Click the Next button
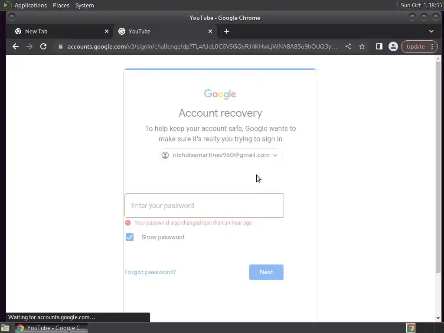Viewport: 444px width, 333px height. click(x=266, y=272)
